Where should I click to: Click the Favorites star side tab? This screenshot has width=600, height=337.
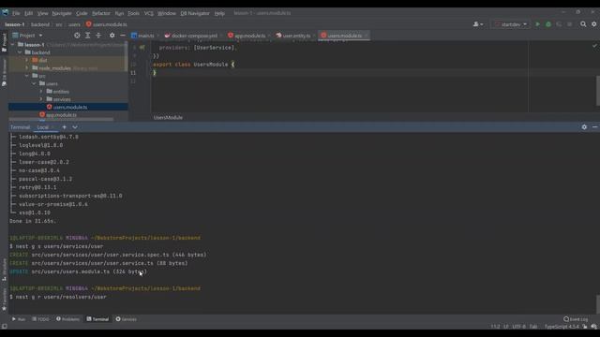point(4,300)
